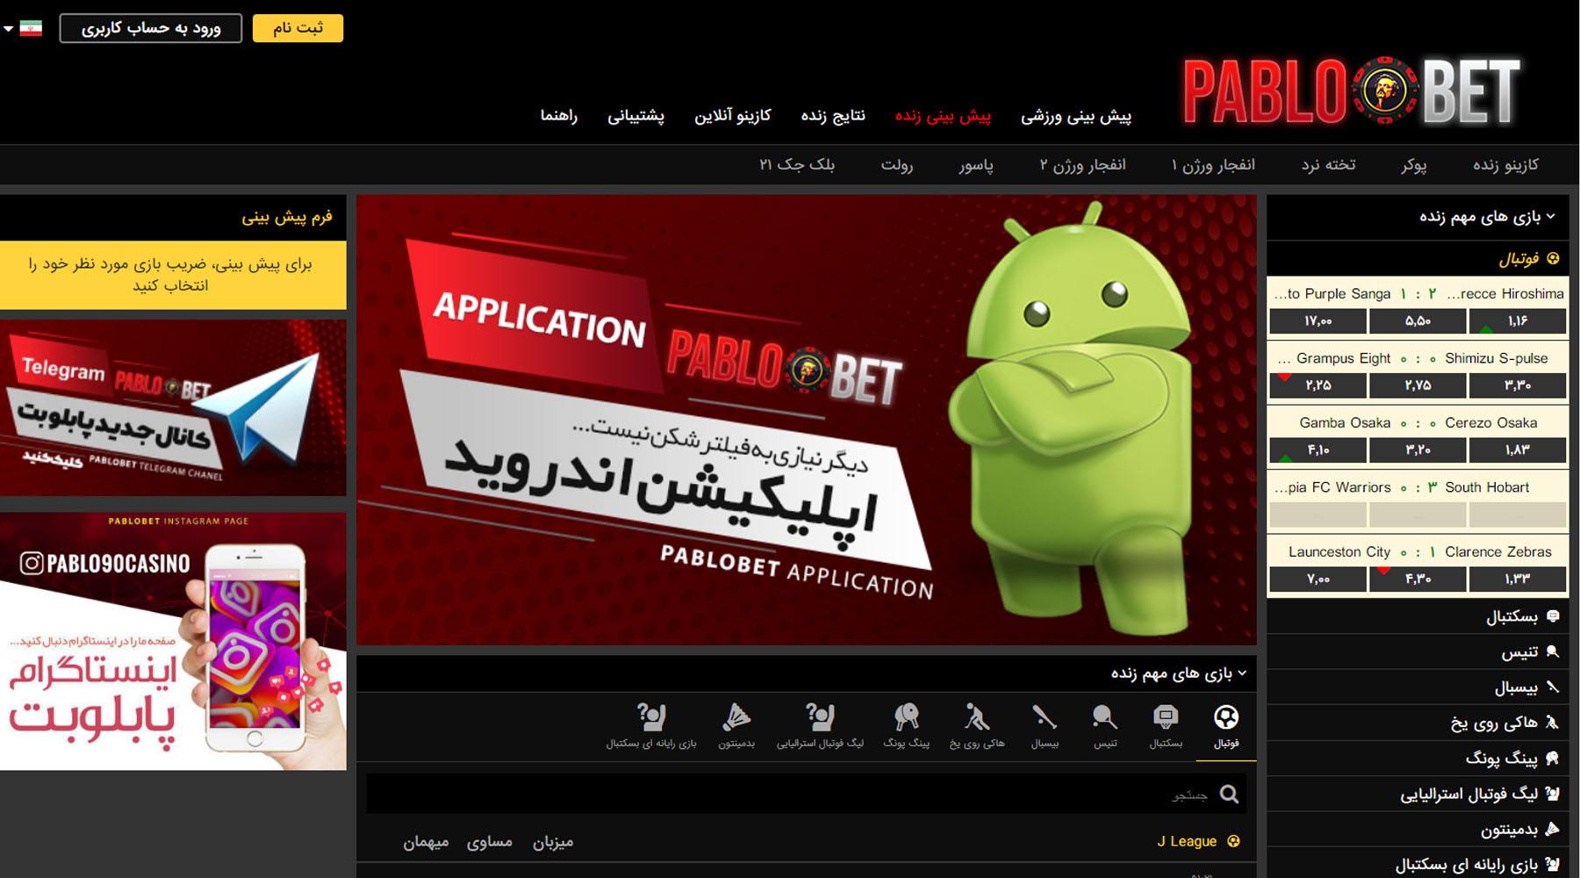Go to رولت in the sub navigation
1580x878 pixels.
pyautogui.click(x=897, y=165)
